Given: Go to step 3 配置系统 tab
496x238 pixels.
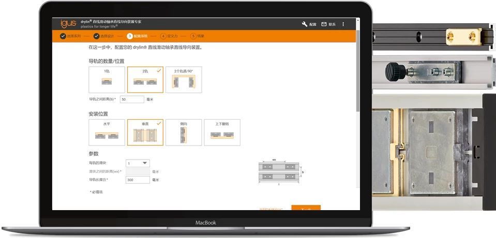Looking at the screenshot, I should point(130,36).
